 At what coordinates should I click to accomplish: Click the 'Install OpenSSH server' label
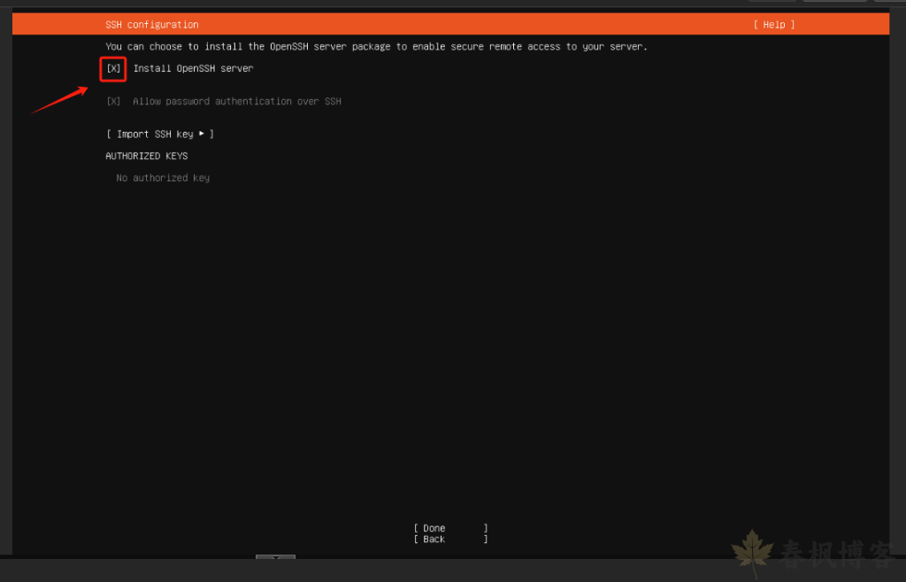[x=193, y=68]
